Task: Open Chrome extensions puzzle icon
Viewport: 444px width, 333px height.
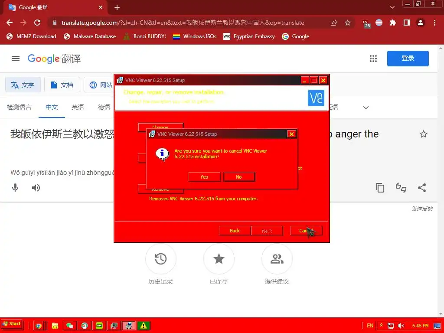Action: [x=393, y=23]
